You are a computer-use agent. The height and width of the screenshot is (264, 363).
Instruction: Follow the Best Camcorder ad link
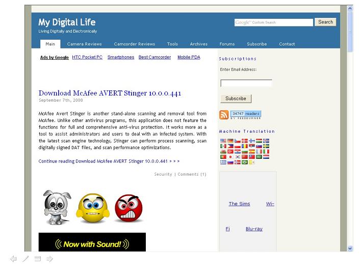pyautogui.click(x=154, y=57)
